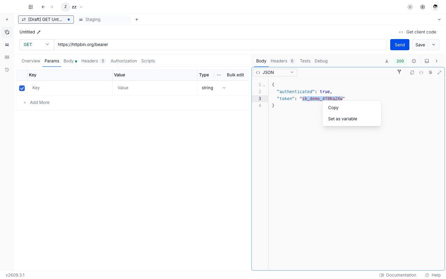Screen dimensions: 446x279
Task: Open the Documentation link
Action: click(x=398, y=275)
